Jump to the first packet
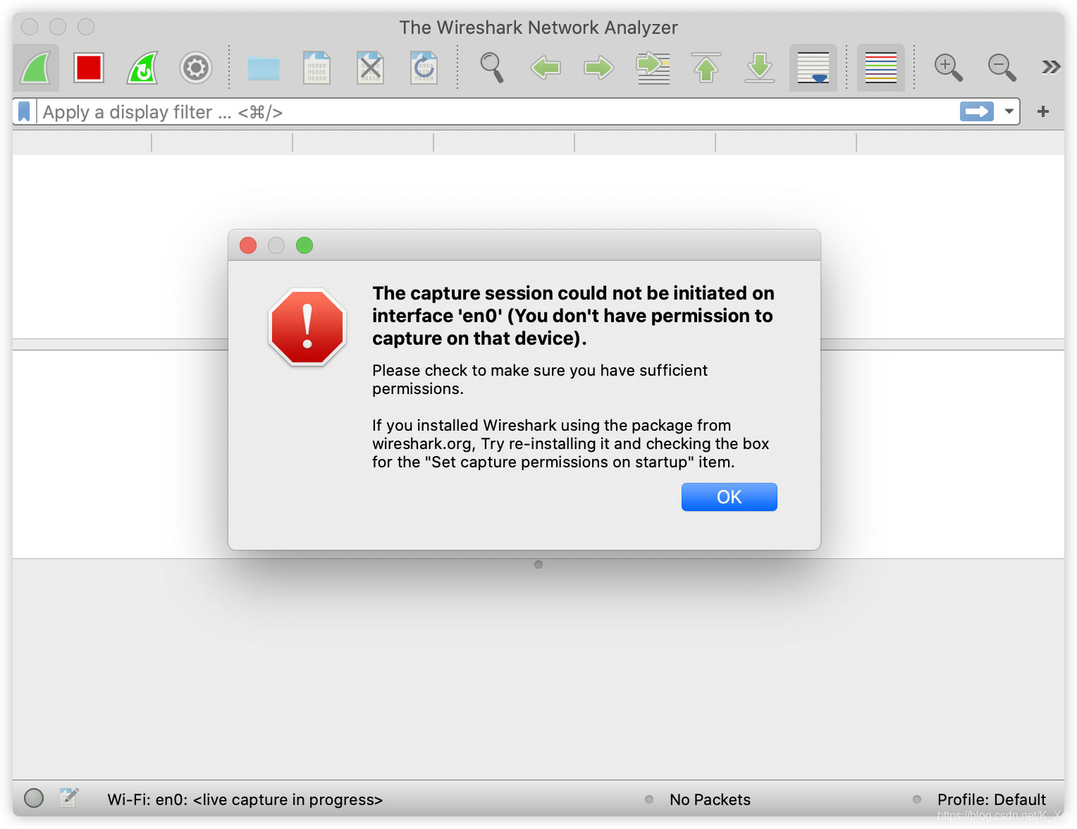1077x829 pixels. click(x=706, y=68)
